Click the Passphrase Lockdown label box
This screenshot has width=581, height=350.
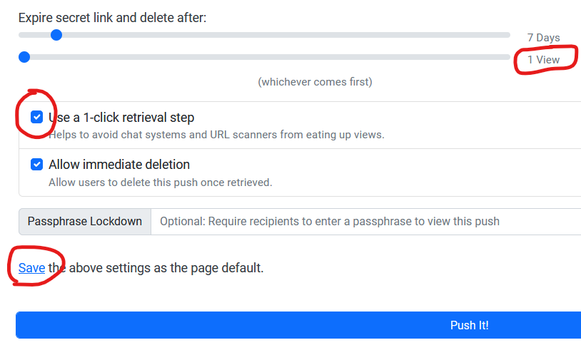click(85, 222)
